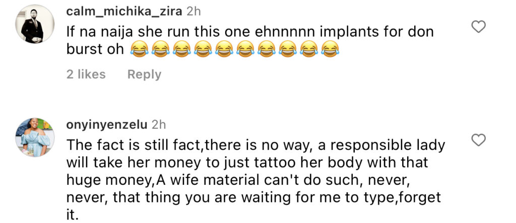
Task: Click the last laughing emoji in the row
Action: pyautogui.click(x=329, y=49)
